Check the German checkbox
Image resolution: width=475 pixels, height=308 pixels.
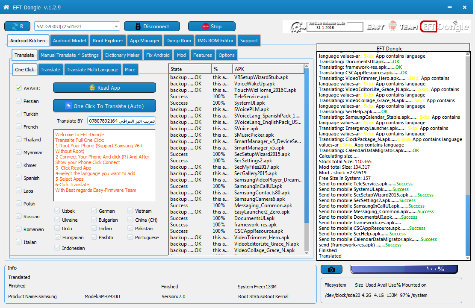point(94,211)
